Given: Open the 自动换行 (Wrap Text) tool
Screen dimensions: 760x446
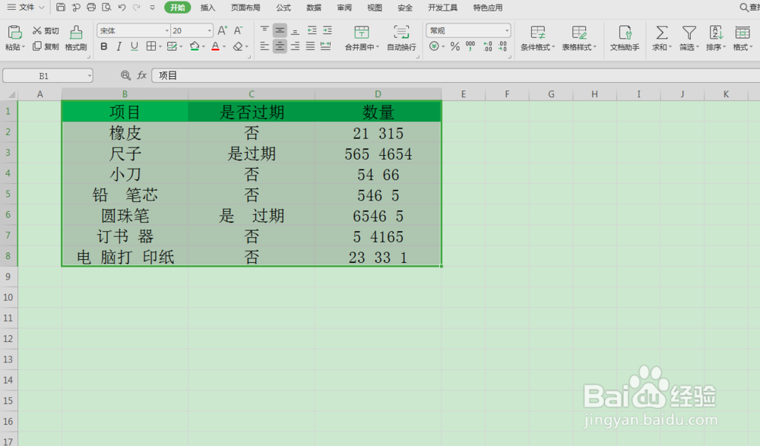Looking at the screenshot, I should click(x=402, y=38).
